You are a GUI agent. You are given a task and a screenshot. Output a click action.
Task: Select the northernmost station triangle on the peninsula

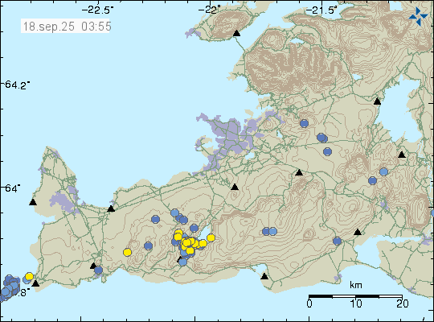[x=236, y=33]
